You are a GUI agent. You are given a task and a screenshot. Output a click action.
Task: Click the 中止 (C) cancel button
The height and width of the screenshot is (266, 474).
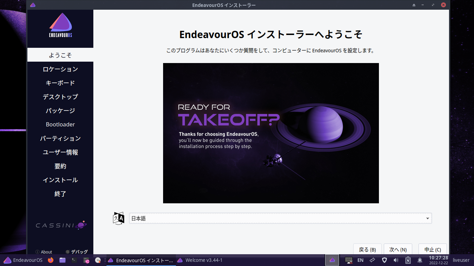point(433,249)
